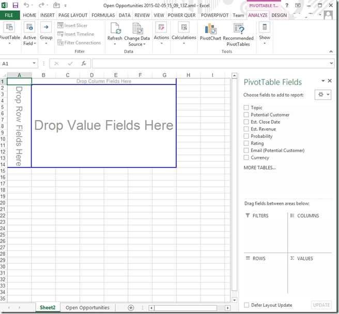Click the Save icon in quick access toolbar

[16, 5]
